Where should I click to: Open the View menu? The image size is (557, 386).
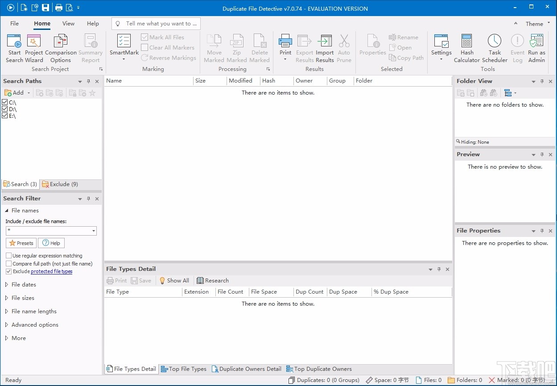click(x=68, y=23)
